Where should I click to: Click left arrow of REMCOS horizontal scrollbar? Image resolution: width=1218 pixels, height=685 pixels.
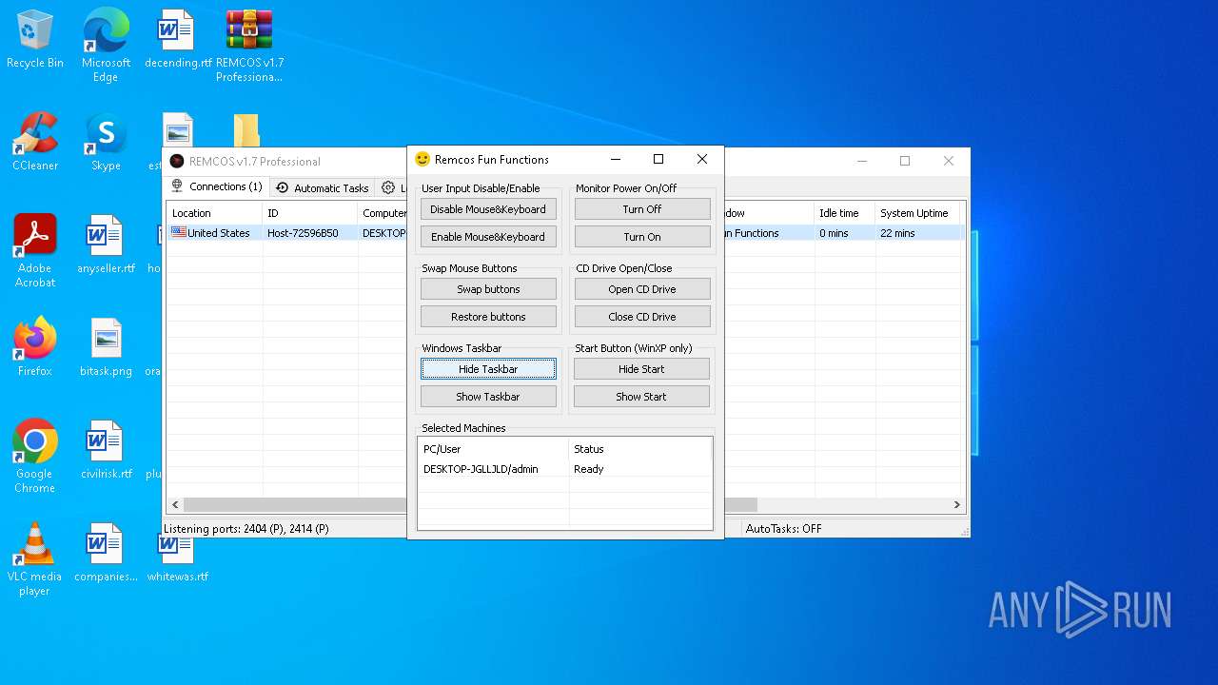(175, 505)
